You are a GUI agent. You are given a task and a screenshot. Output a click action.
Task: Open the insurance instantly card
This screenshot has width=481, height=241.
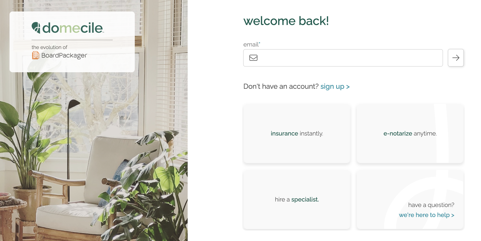click(x=297, y=134)
